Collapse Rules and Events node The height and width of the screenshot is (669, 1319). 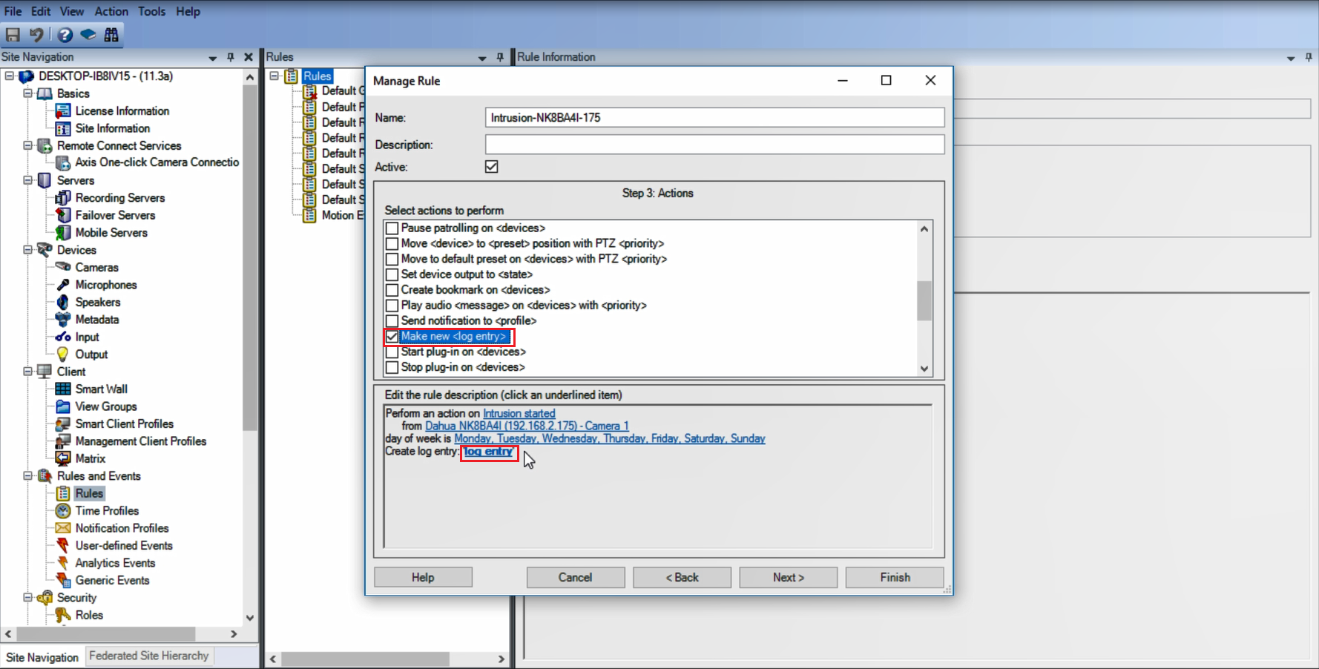tap(27, 476)
